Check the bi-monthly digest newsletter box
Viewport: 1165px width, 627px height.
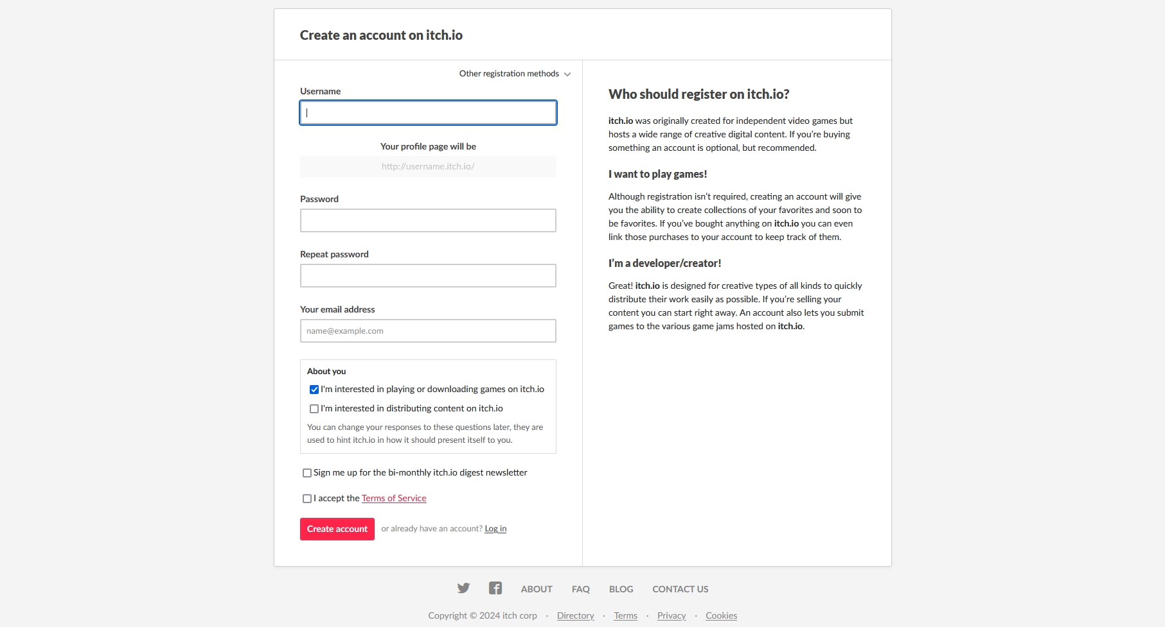307,473
